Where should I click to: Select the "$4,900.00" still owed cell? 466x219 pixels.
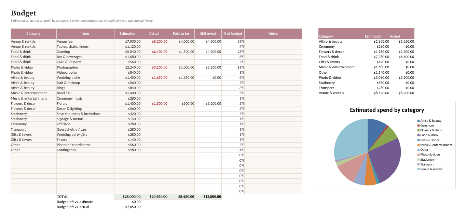(208, 52)
